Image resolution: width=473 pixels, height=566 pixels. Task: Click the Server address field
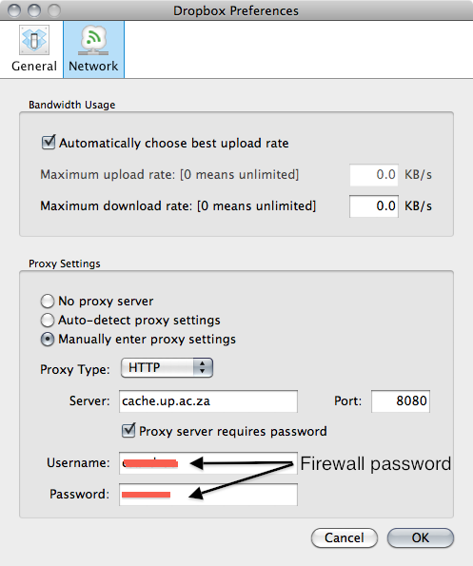pyautogui.click(x=208, y=401)
